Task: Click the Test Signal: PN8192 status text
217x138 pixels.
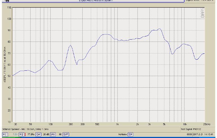Action: coord(191,129)
